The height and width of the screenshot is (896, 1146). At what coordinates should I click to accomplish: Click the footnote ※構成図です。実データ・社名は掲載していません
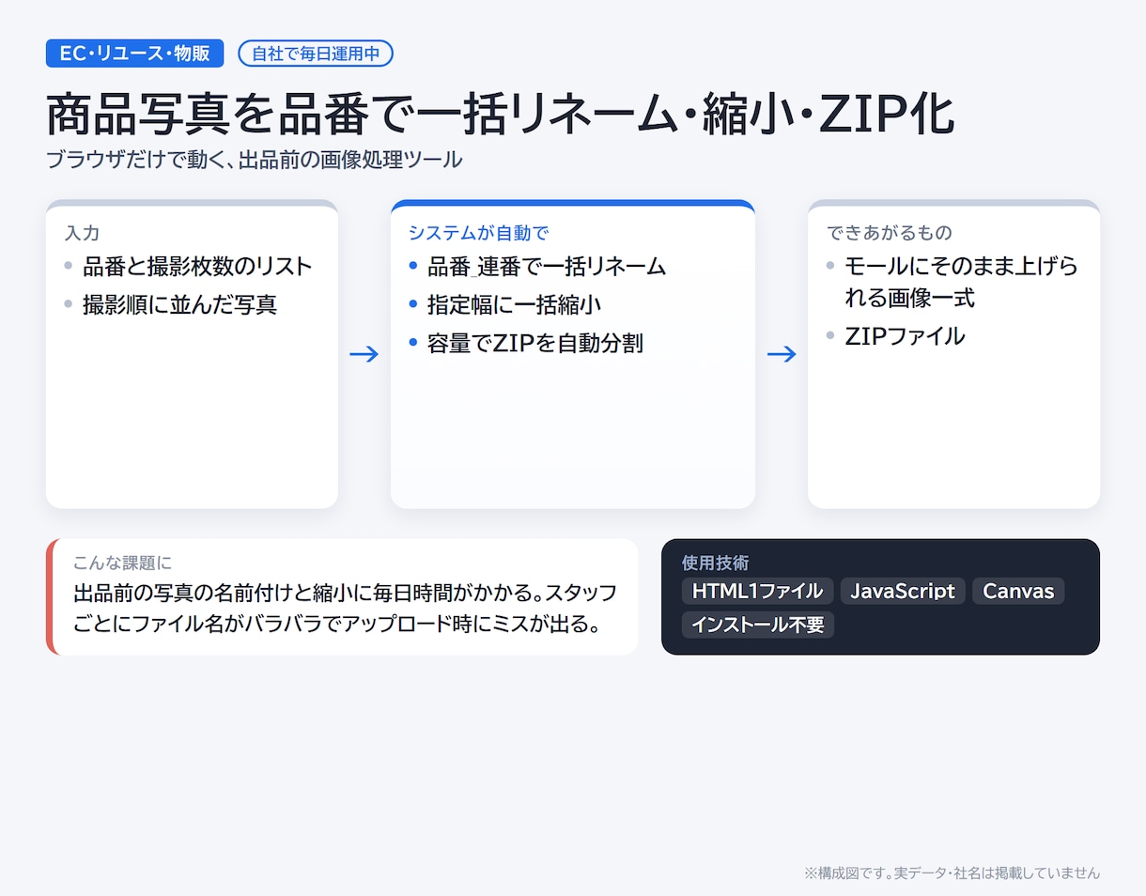tap(952, 873)
